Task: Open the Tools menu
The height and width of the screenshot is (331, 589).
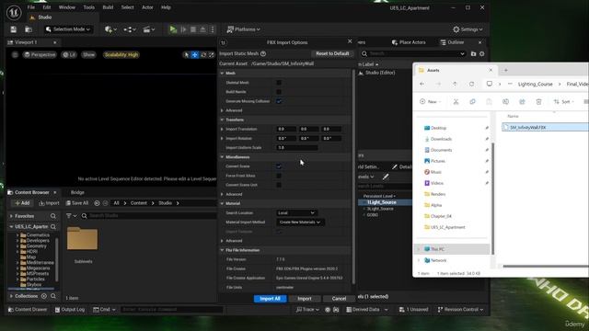Action: pyautogui.click(x=88, y=7)
